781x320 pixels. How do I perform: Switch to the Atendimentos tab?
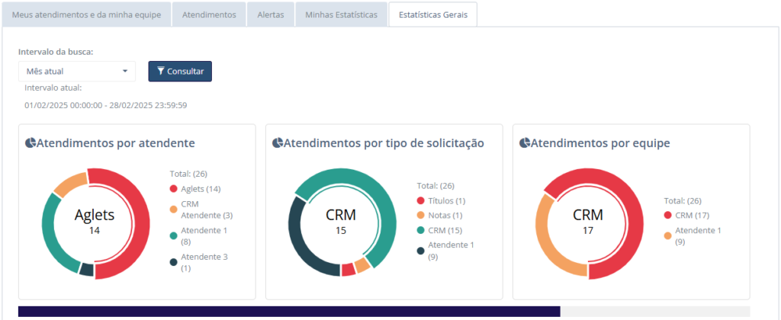click(209, 15)
